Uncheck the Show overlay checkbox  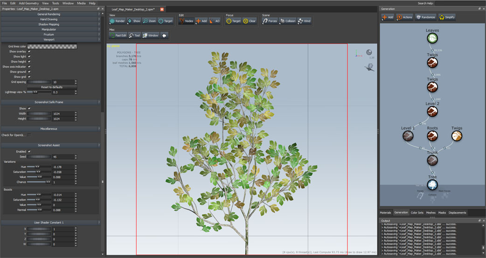point(29,51)
